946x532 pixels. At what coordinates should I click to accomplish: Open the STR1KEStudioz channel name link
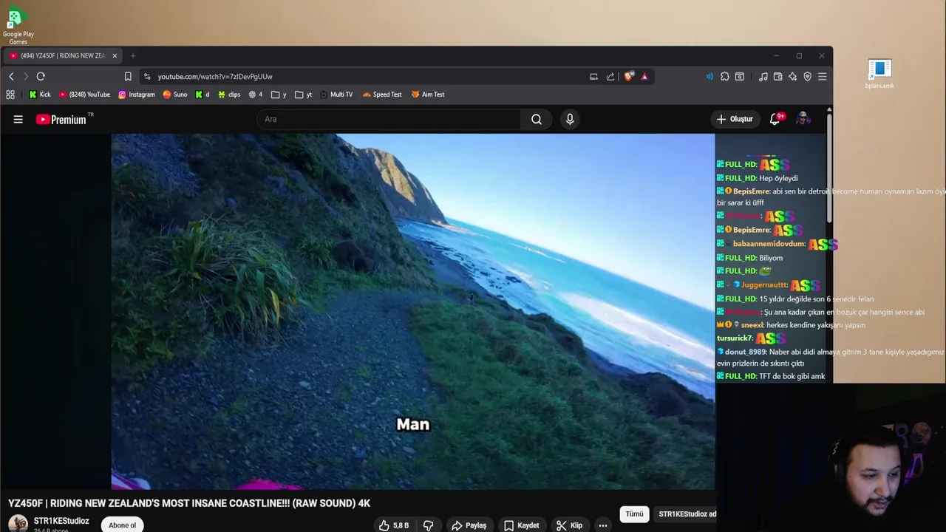coord(61,521)
